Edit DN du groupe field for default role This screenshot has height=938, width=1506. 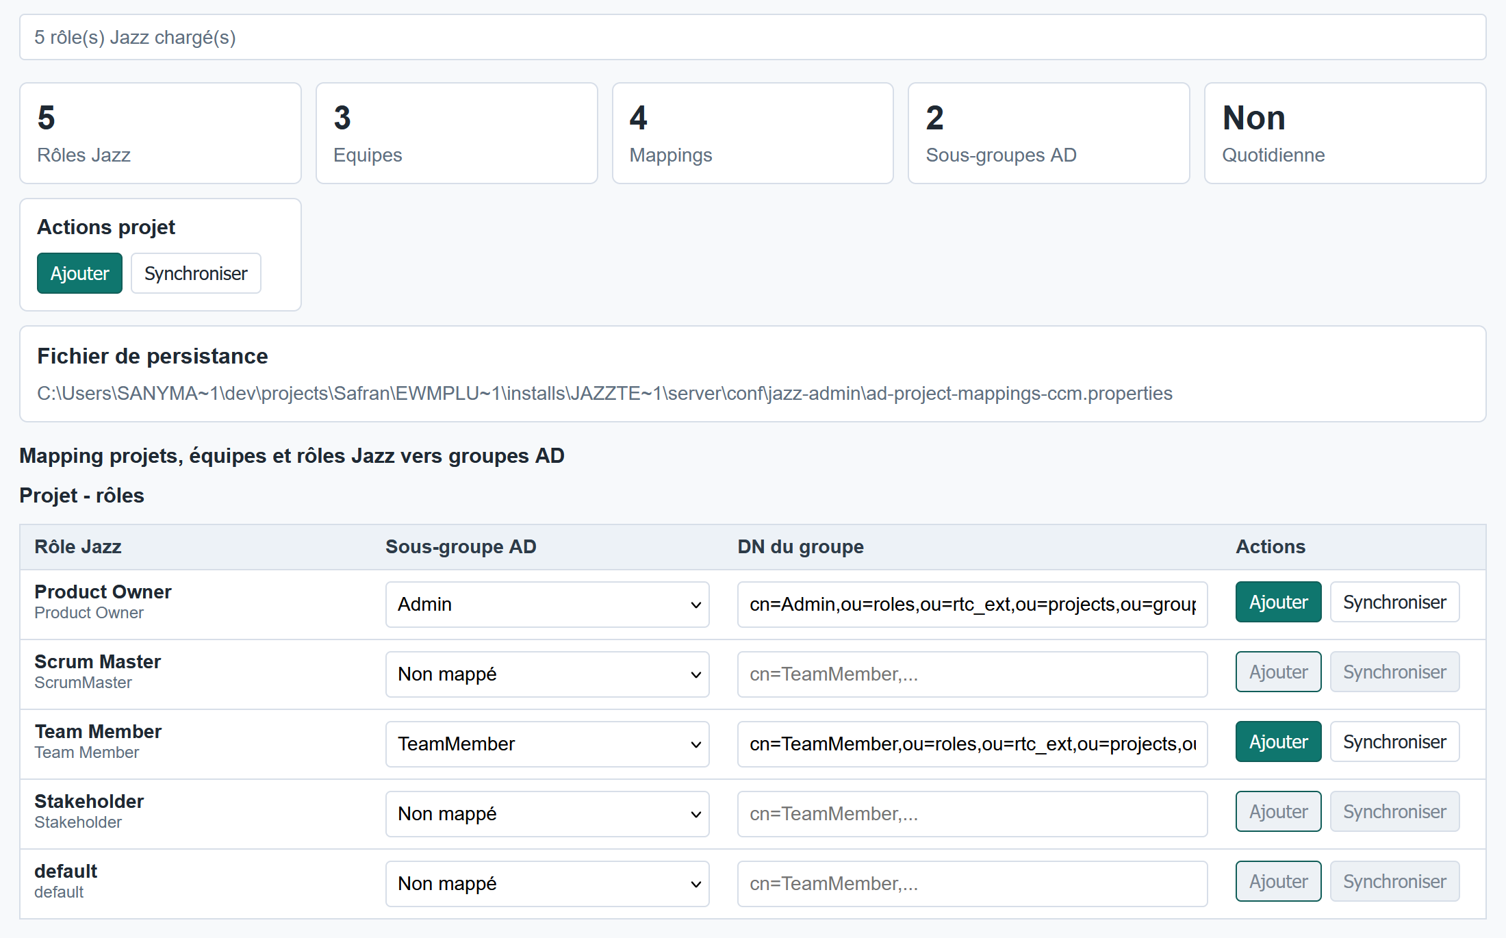point(973,884)
